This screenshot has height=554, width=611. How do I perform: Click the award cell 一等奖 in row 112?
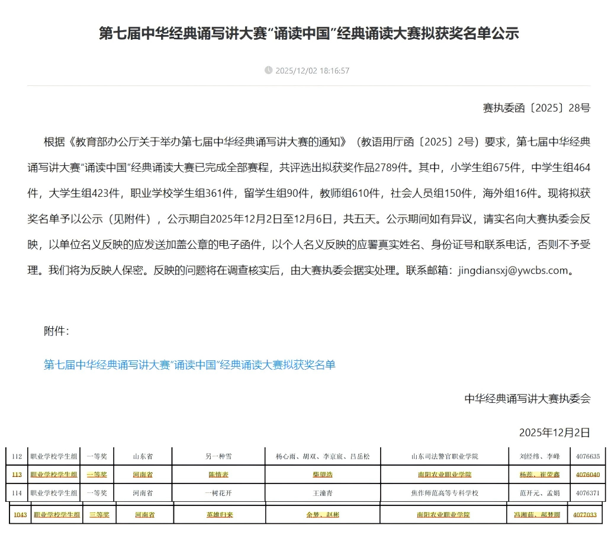[x=98, y=456]
